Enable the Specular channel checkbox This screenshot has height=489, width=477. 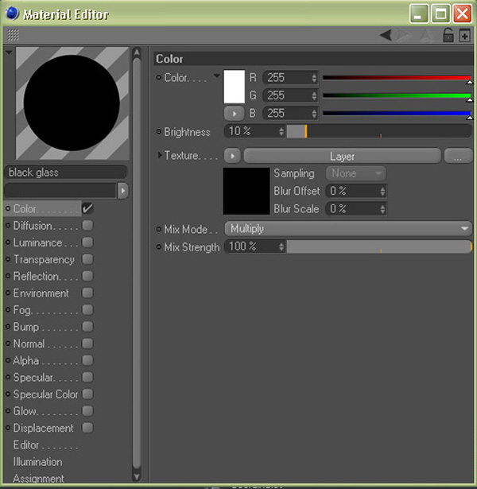click(x=87, y=377)
